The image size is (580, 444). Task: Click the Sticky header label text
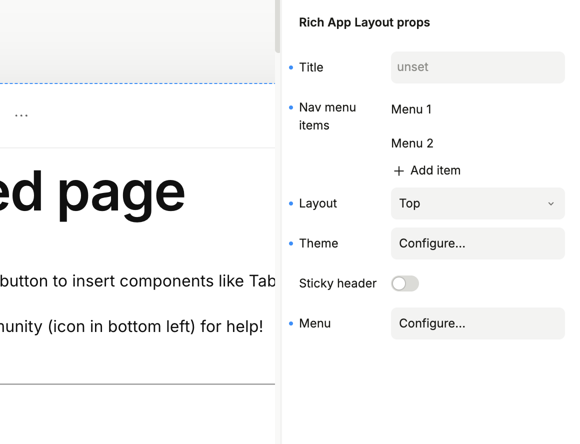click(x=337, y=283)
